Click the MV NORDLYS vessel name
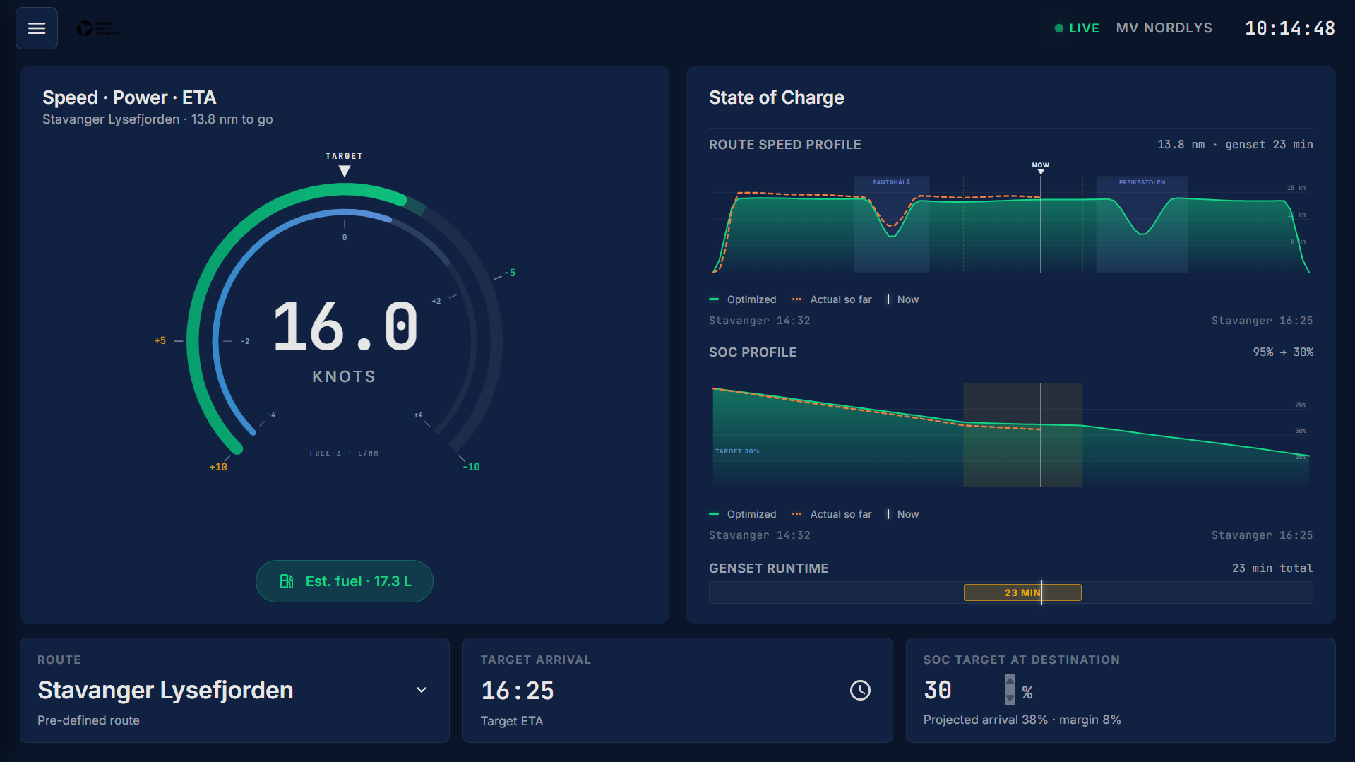The height and width of the screenshot is (762, 1355). [1164, 28]
